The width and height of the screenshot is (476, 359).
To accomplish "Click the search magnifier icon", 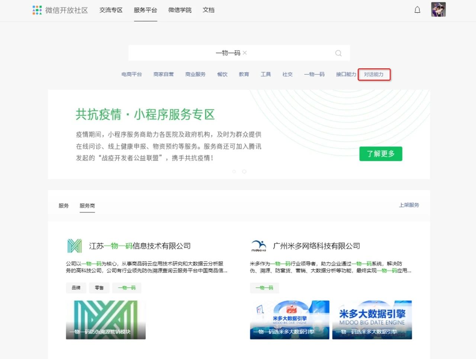I will click(x=338, y=53).
